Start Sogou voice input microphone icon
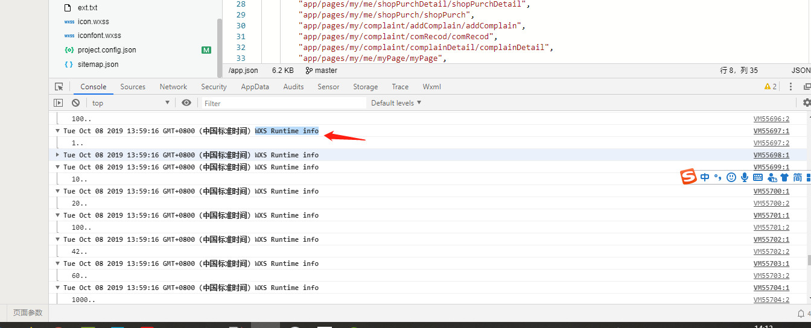The image size is (811, 328). (745, 177)
